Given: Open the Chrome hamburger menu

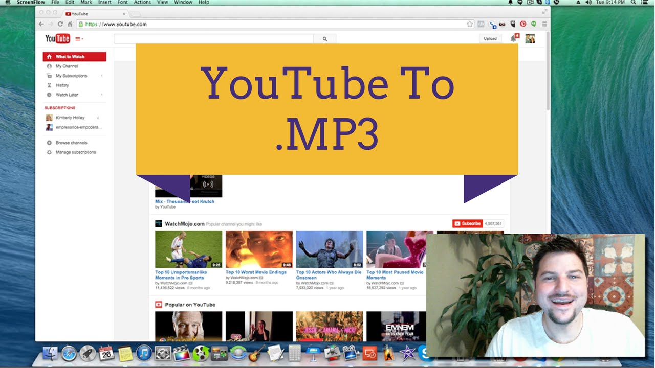Looking at the screenshot, I should click(x=544, y=24).
